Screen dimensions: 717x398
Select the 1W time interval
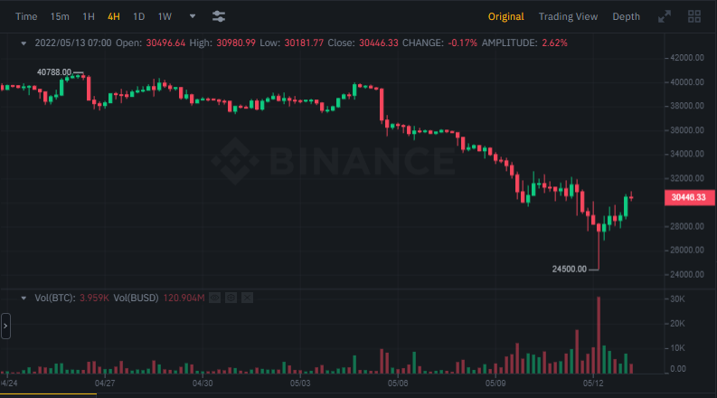[x=165, y=16]
